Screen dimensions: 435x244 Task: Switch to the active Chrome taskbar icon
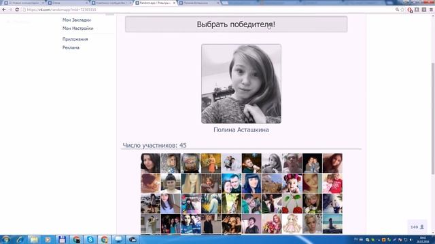104,239
